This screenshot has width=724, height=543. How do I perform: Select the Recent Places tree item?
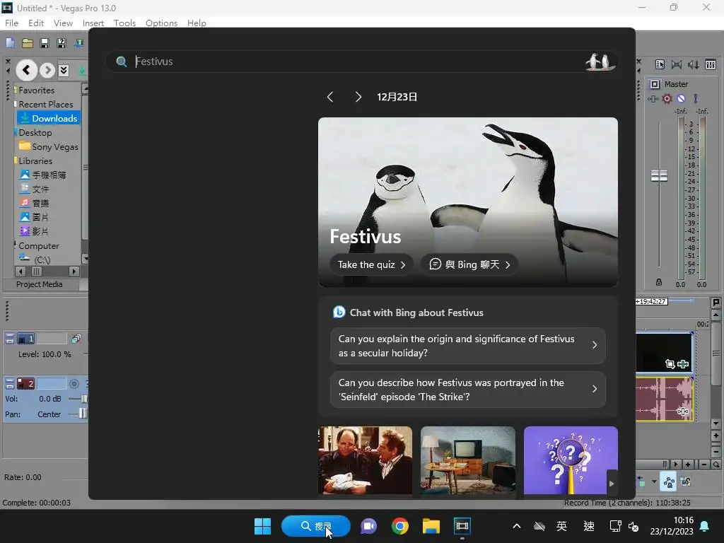coord(46,105)
